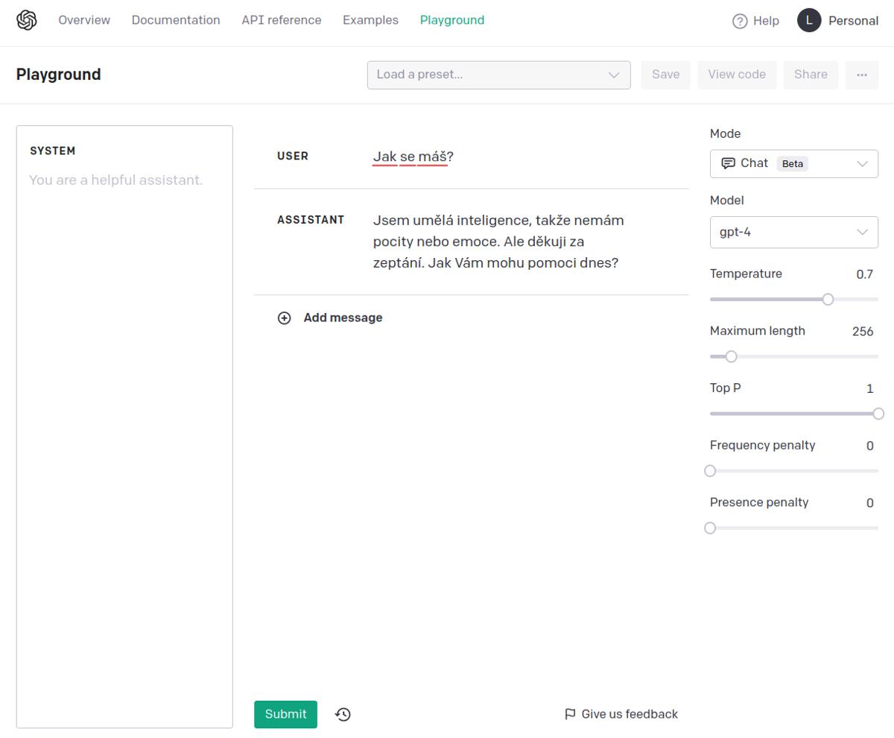The width and height of the screenshot is (894, 738).
Task: Open the Mode Chat dropdown
Action: coord(793,163)
